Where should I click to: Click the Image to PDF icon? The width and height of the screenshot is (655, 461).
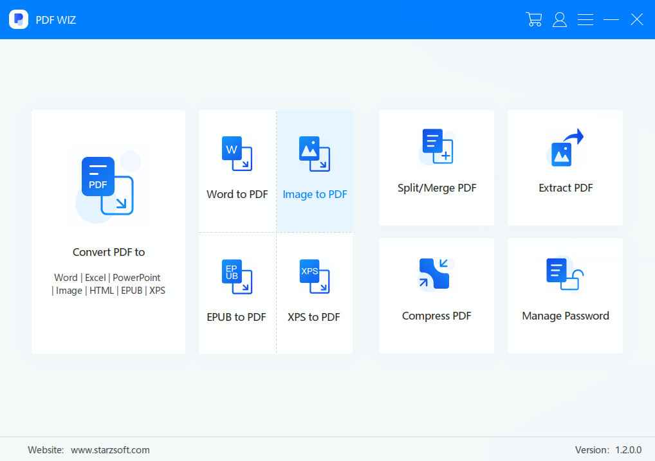tap(315, 154)
